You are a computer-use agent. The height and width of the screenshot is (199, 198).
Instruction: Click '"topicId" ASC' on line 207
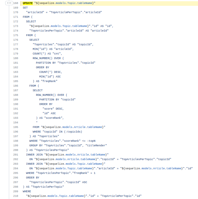pos(76,182)
